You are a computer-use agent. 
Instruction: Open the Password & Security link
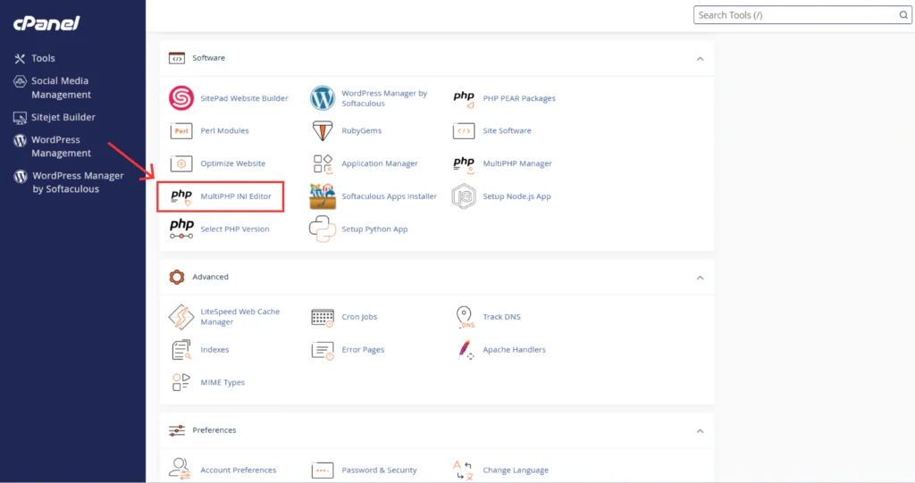click(x=379, y=471)
